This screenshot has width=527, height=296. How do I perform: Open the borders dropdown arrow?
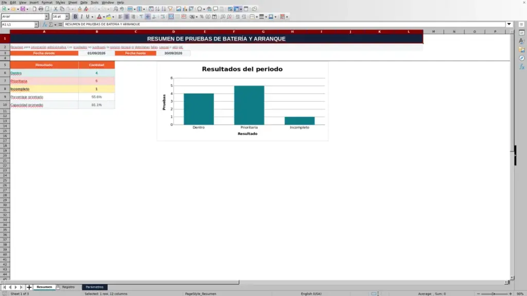click(257, 17)
